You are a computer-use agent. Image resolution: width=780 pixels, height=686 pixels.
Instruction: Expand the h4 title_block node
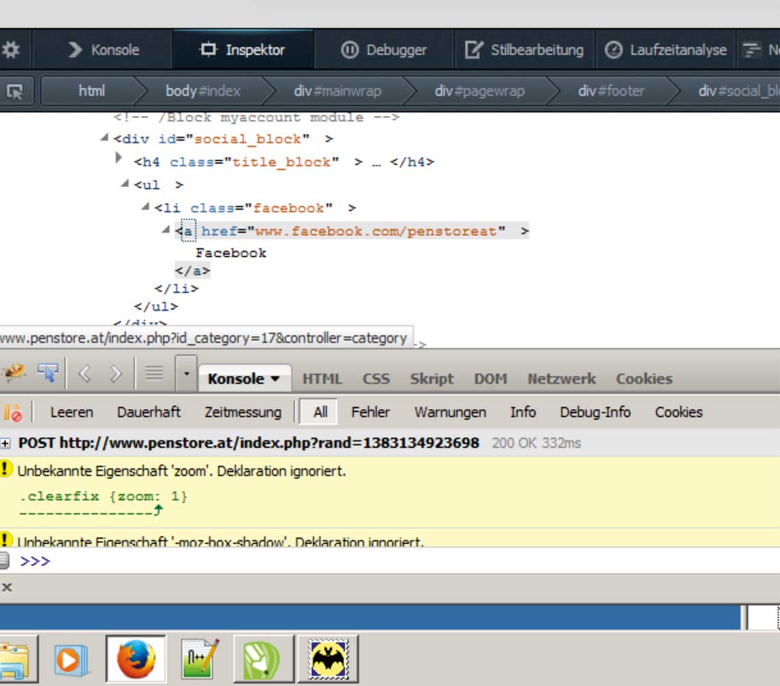119,159
